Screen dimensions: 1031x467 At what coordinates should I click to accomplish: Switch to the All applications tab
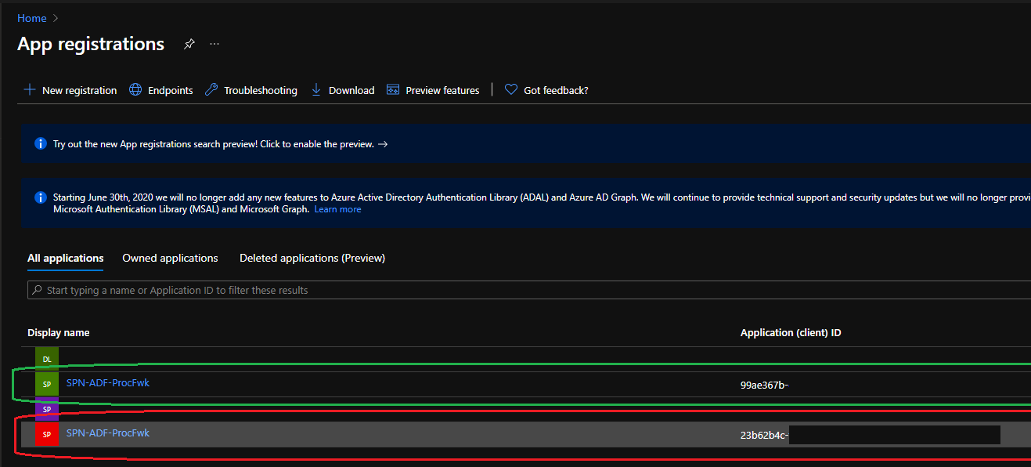[66, 258]
